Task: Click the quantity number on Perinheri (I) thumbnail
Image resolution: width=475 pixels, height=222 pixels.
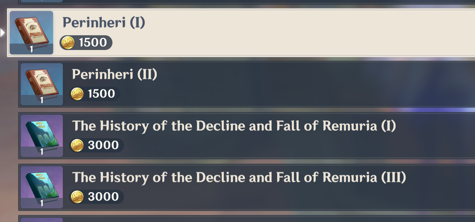Action: (x=31, y=50)
